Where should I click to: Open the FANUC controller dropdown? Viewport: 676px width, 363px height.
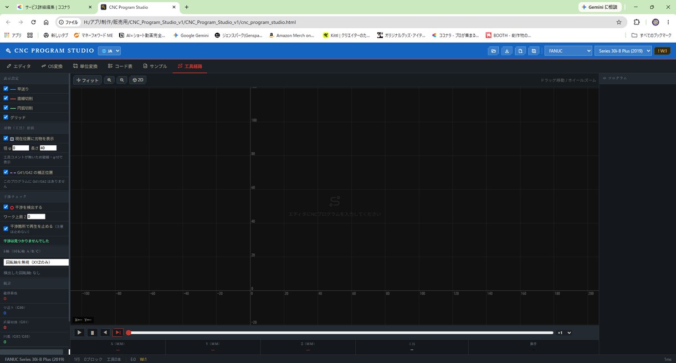[569, 51]
